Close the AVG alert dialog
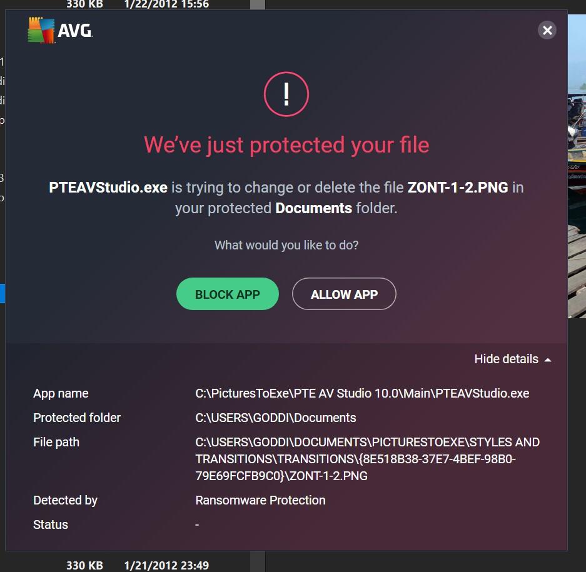The height and width of the screenshot is (572, 586). click(x=547, y=30)
